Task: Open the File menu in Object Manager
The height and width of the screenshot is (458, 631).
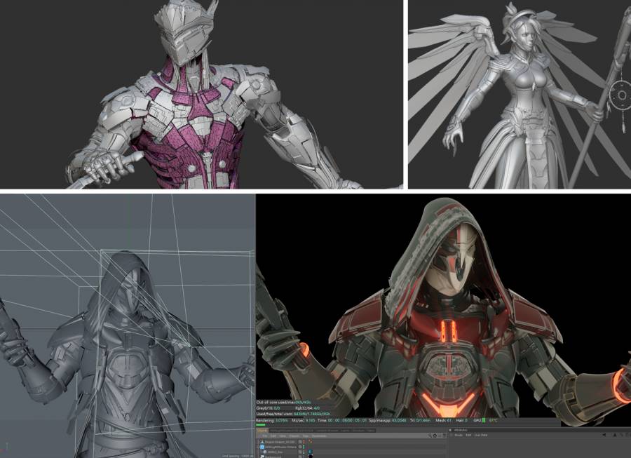Action: [265, 436]
